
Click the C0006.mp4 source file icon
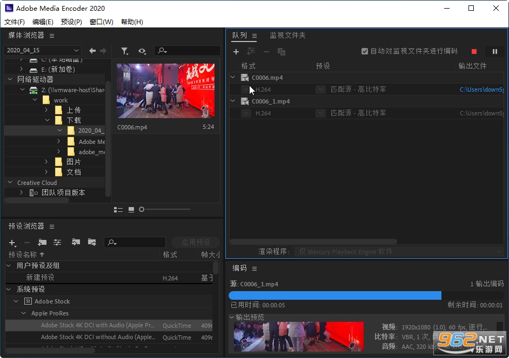pos(244,78)
